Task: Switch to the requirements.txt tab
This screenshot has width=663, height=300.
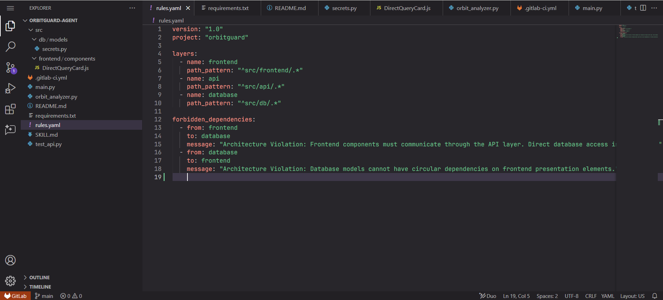Action: (x=228, y=8)
